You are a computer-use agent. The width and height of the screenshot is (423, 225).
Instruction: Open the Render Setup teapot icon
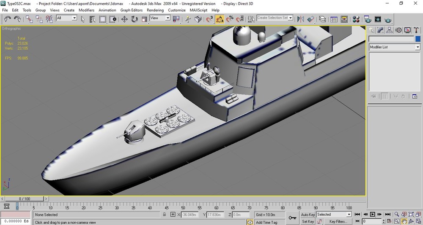click(x=368, y=19)
